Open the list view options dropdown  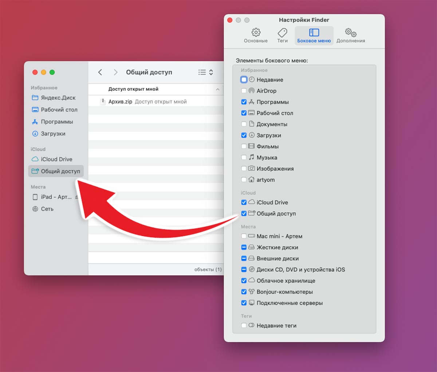click(206, 72)
